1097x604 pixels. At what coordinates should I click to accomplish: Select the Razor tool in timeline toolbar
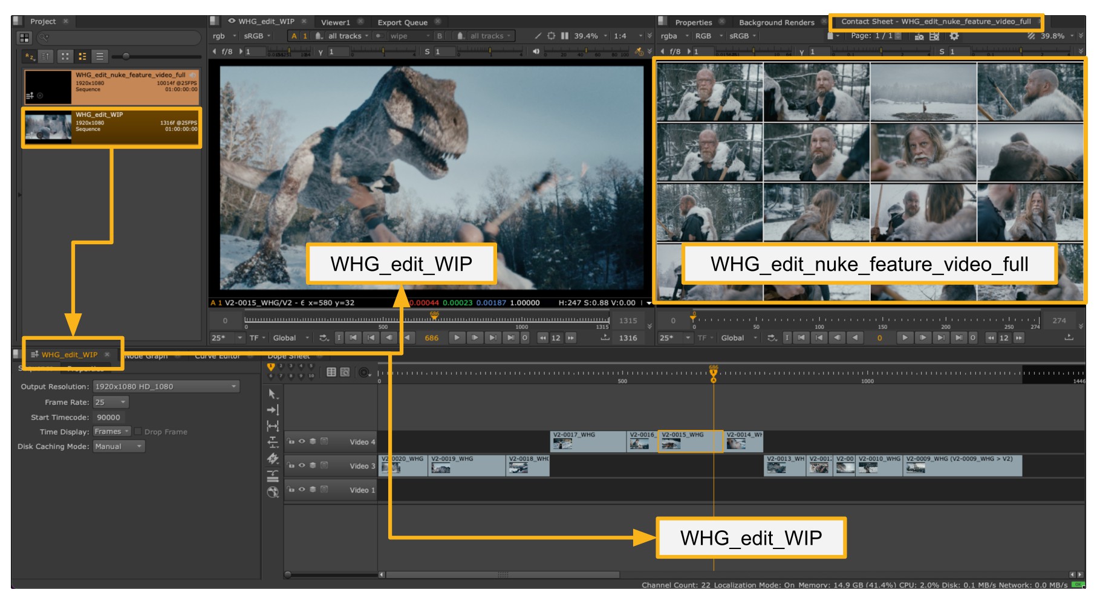coord(273,459)
